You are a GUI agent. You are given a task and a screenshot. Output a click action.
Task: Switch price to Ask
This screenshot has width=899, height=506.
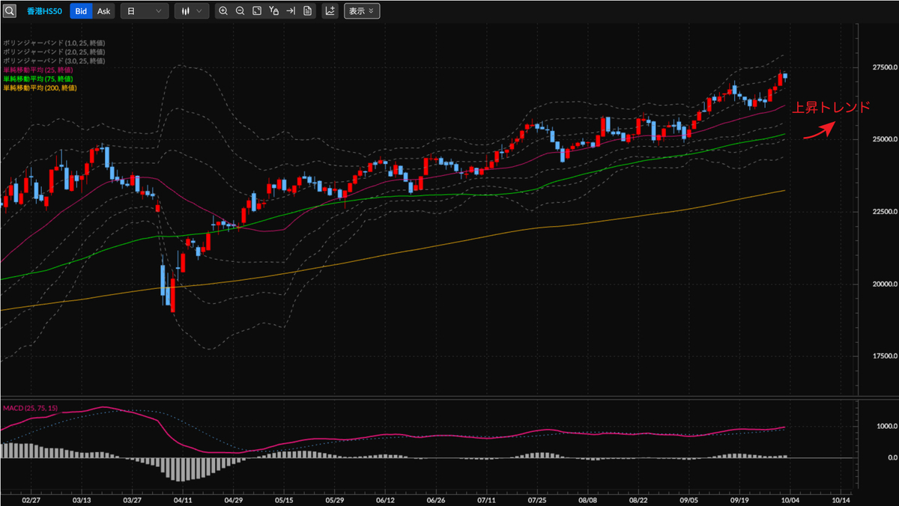click(103, 11)
